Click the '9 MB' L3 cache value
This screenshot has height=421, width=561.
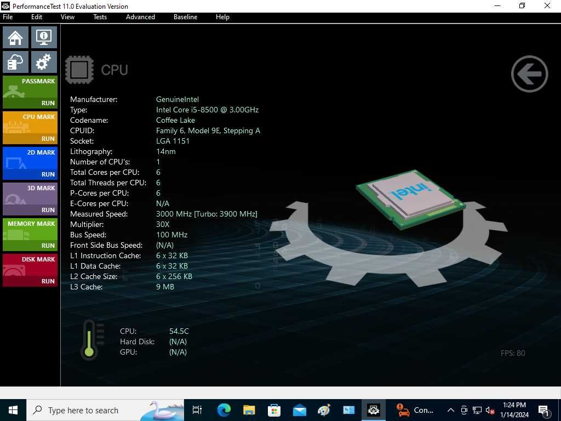[x=165, y=287]
